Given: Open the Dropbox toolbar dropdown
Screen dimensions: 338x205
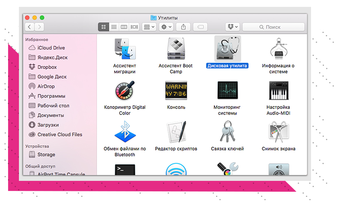Looking at the screenshot, I should [x=233, y=27].
